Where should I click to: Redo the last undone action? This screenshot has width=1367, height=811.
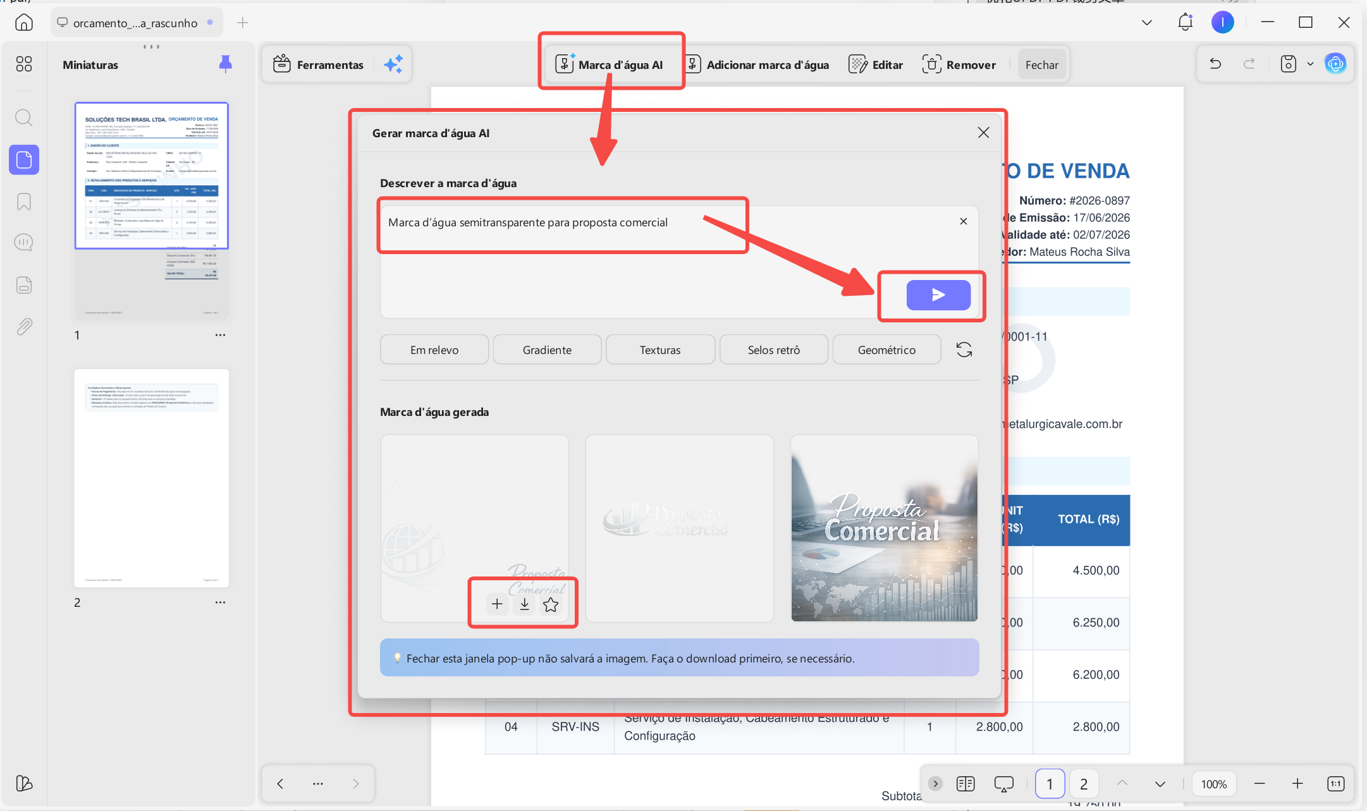(1249, 64)
